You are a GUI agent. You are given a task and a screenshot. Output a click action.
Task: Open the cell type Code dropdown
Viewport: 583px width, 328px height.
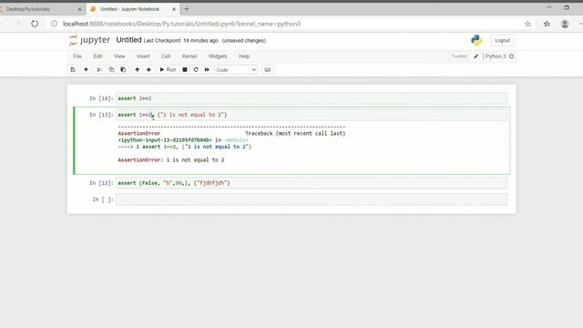(x=236, y=70)
